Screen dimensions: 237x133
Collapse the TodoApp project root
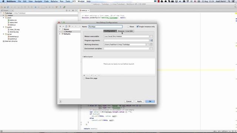click(x=1, y=13)
